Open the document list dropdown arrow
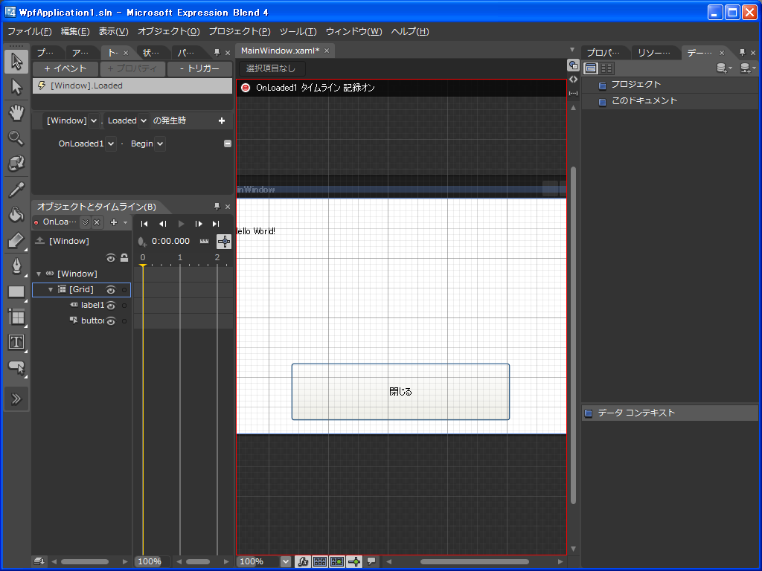 coord(572,50)
